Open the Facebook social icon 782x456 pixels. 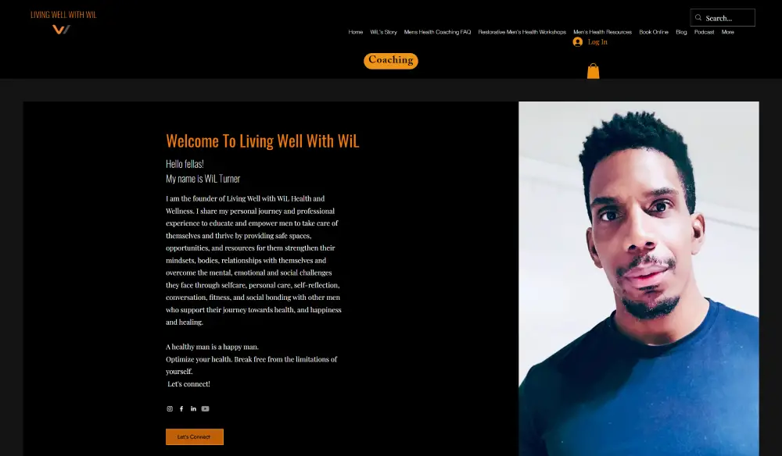(181, 408)
